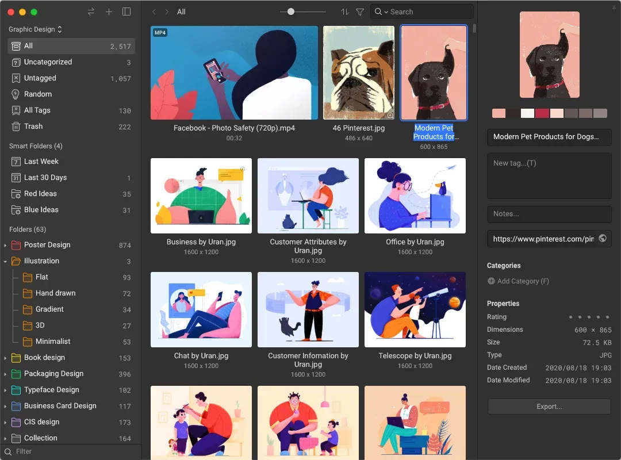Open the sort order icon
This screenshot has height=460, width=621.
(x=345, y=12)
